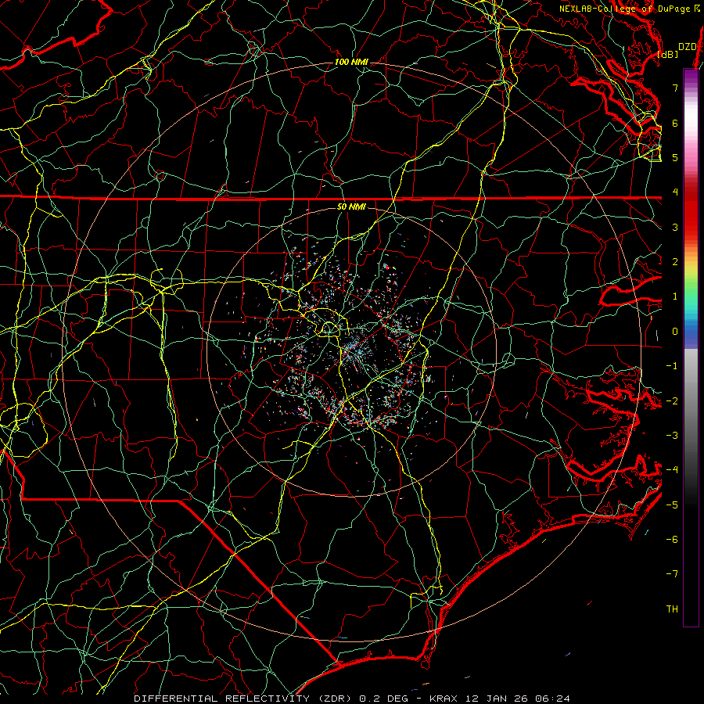Click the 7 value on color scale
The height and width of the screenshot is (704, 704).
[x=675, y=88]
